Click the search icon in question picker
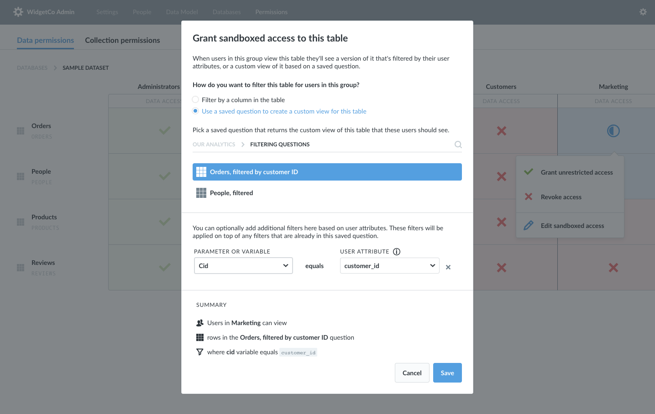 458,145
